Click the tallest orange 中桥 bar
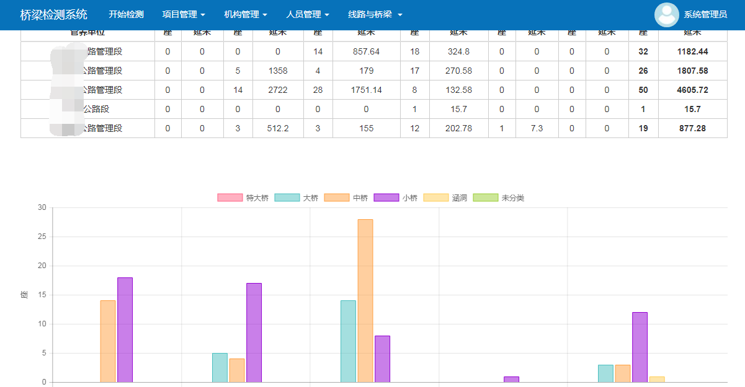Image resolution: width=745 pixels, height=387 pixels. [x=365, y=300]
